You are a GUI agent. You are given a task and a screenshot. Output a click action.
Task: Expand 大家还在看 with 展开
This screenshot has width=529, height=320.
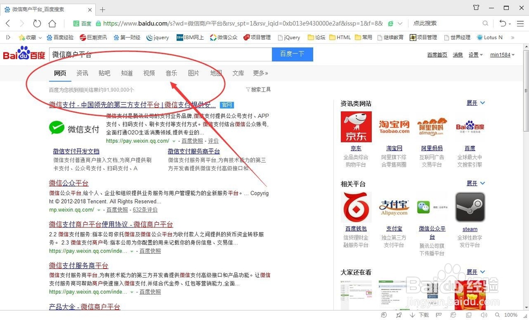point(476,272)
